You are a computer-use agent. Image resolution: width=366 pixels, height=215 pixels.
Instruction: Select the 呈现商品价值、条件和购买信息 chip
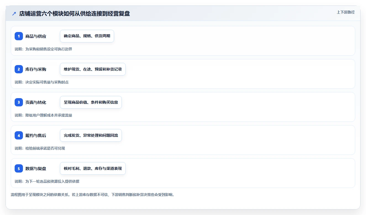91,102
